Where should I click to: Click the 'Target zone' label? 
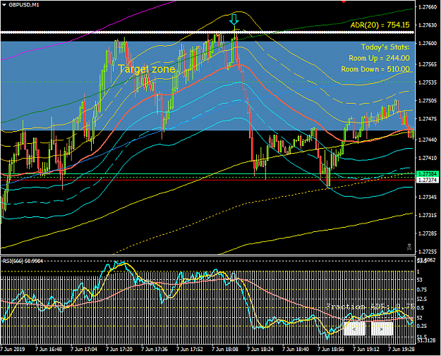[147, 69]
